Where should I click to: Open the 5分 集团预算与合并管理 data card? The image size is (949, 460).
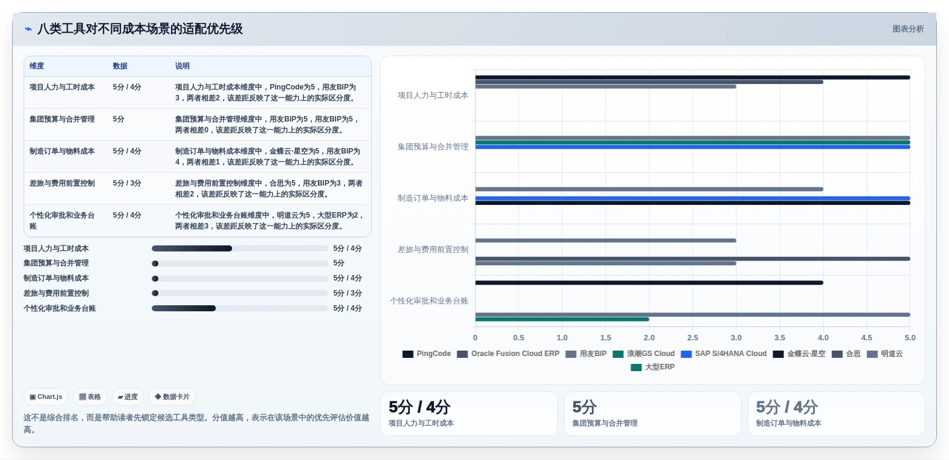[653, 413]
